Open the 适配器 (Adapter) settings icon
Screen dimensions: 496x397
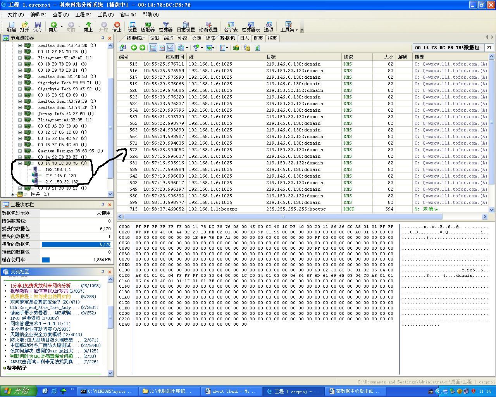click(148, 26)
